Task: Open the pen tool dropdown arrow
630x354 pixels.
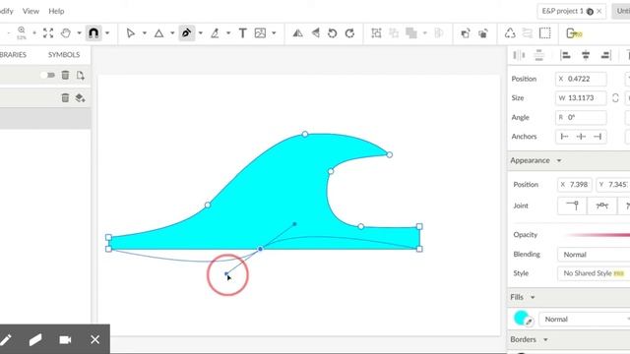Action: 200,32
